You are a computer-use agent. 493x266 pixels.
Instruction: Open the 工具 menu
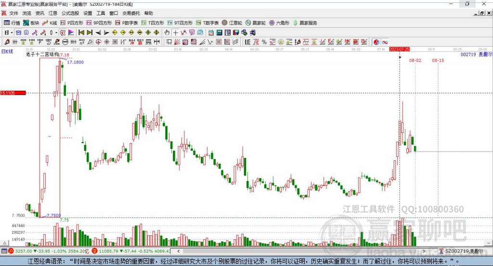pyautogui.click(x=101, y=13)
